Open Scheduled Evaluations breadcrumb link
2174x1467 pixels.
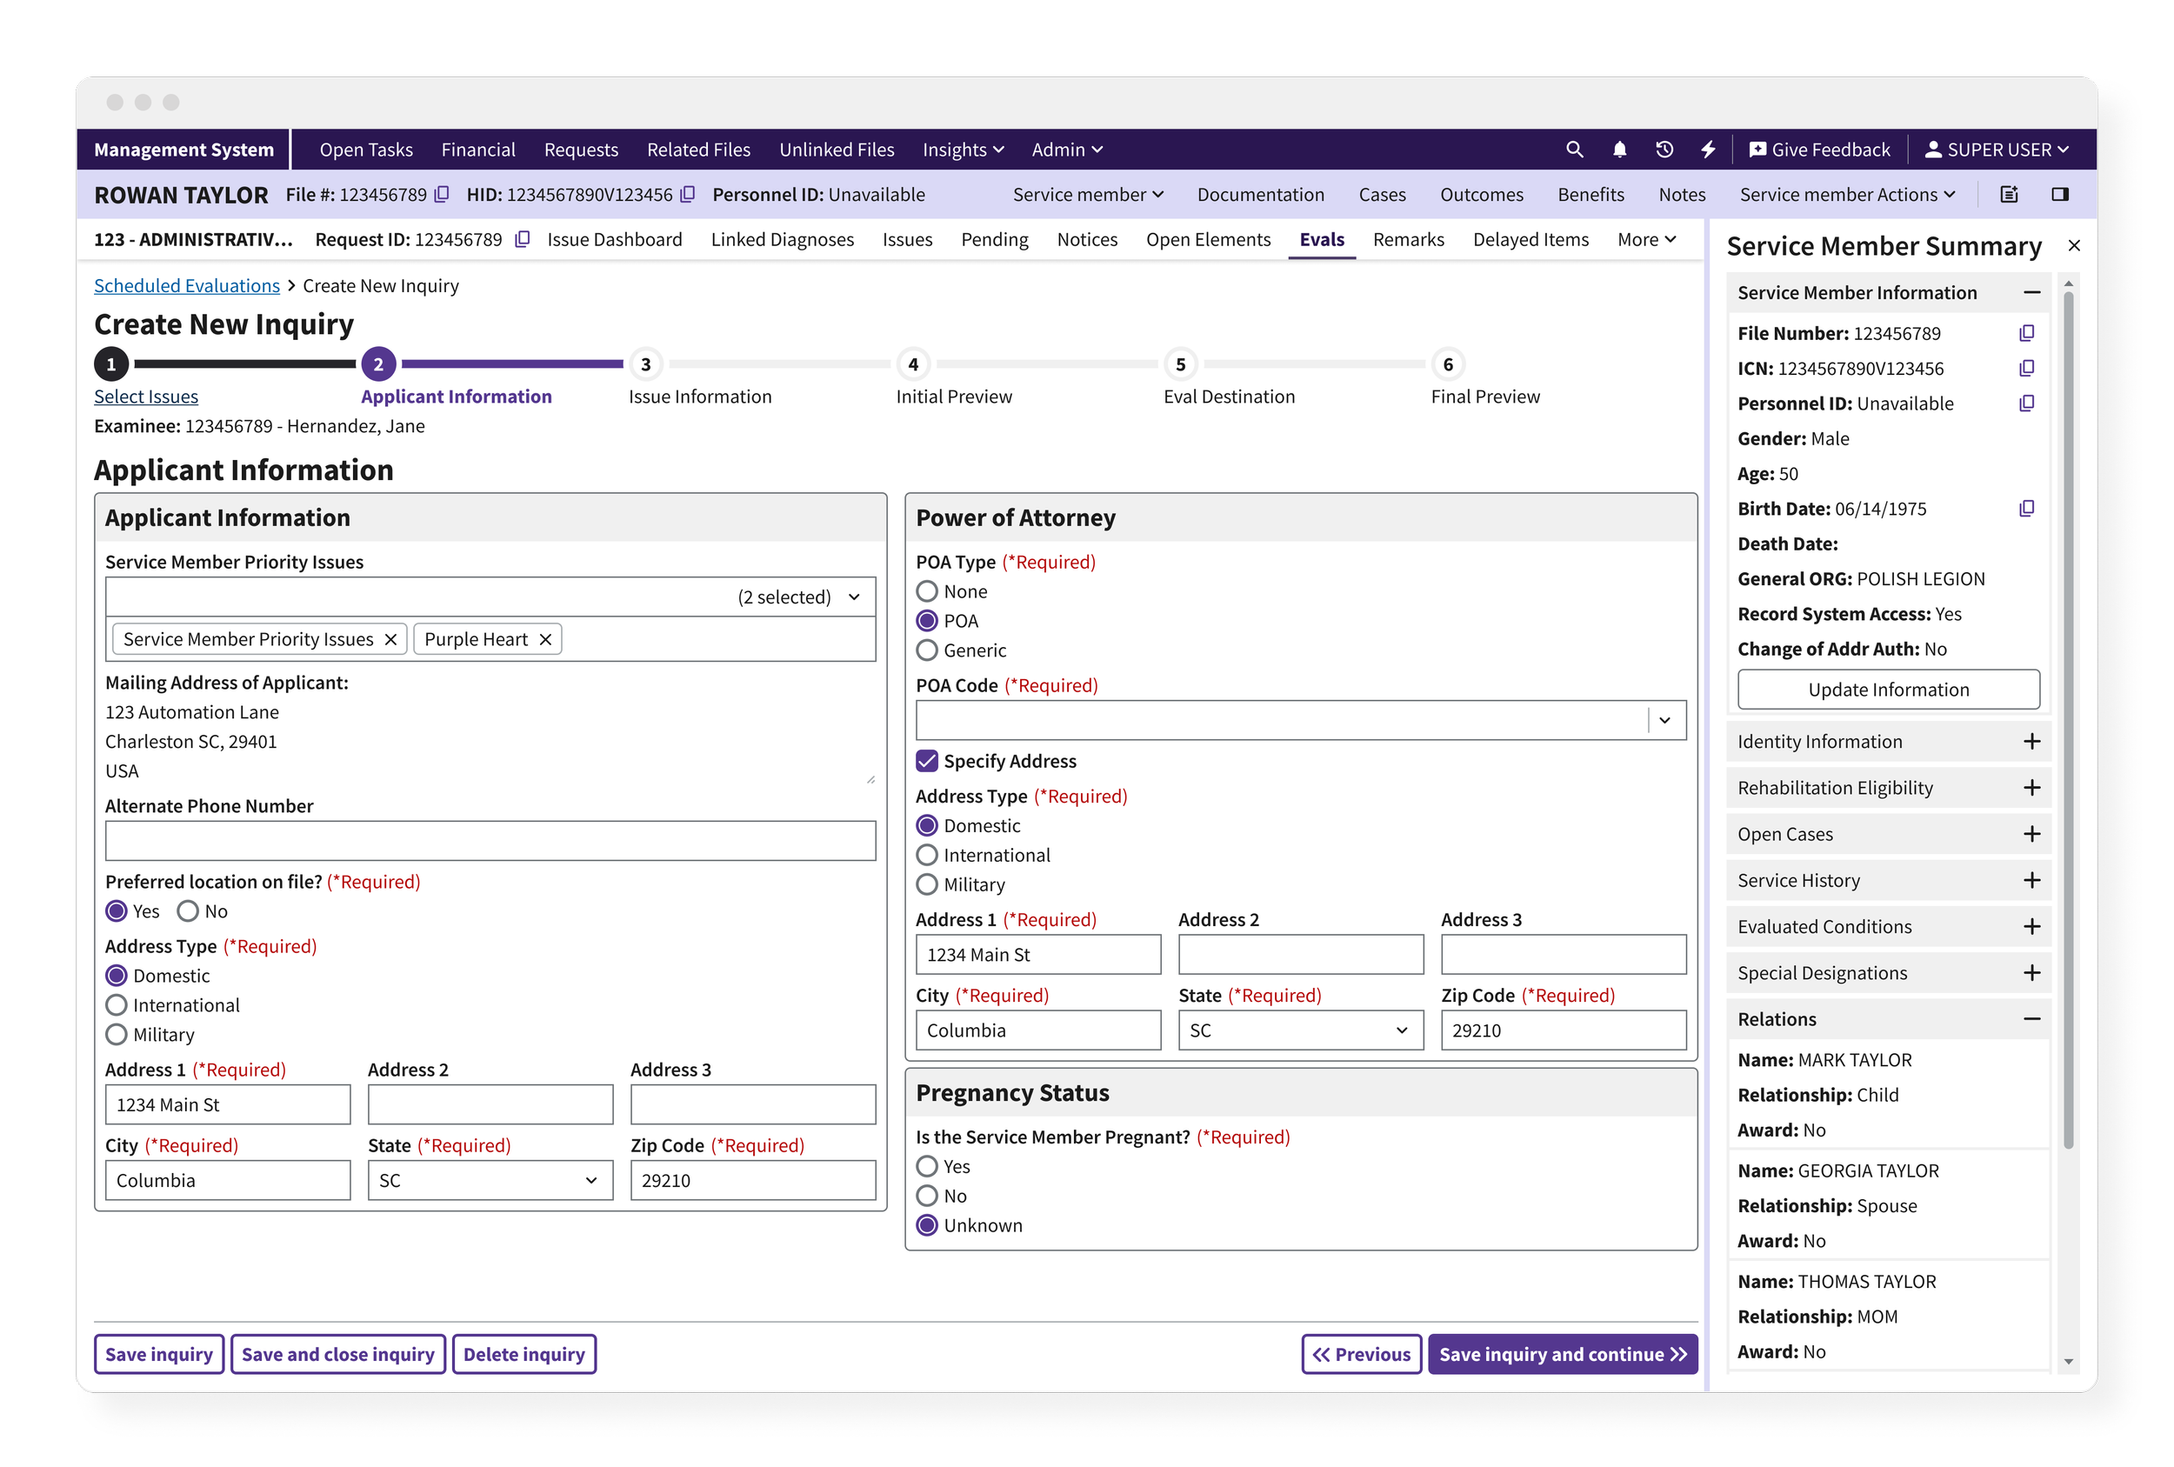[187, 286]
